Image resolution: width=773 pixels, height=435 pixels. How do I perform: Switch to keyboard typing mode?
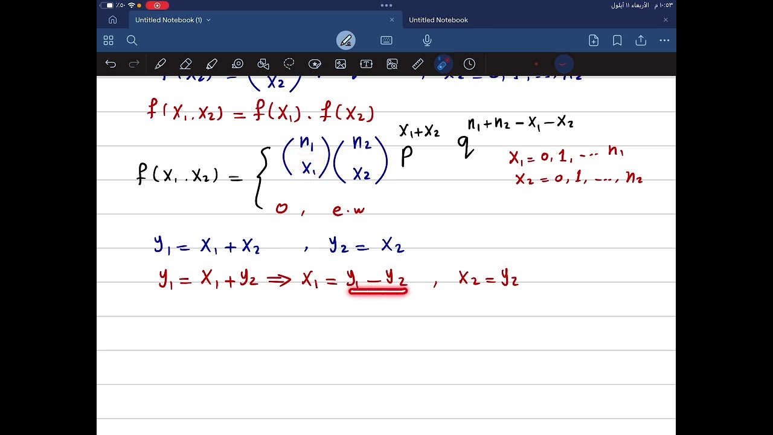pos(386,40)
